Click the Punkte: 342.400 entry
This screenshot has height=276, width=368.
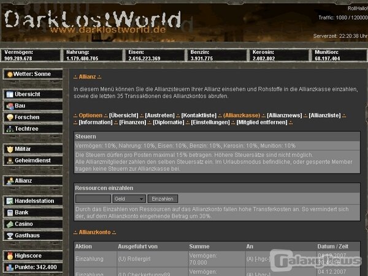click(x=33, y=267)
